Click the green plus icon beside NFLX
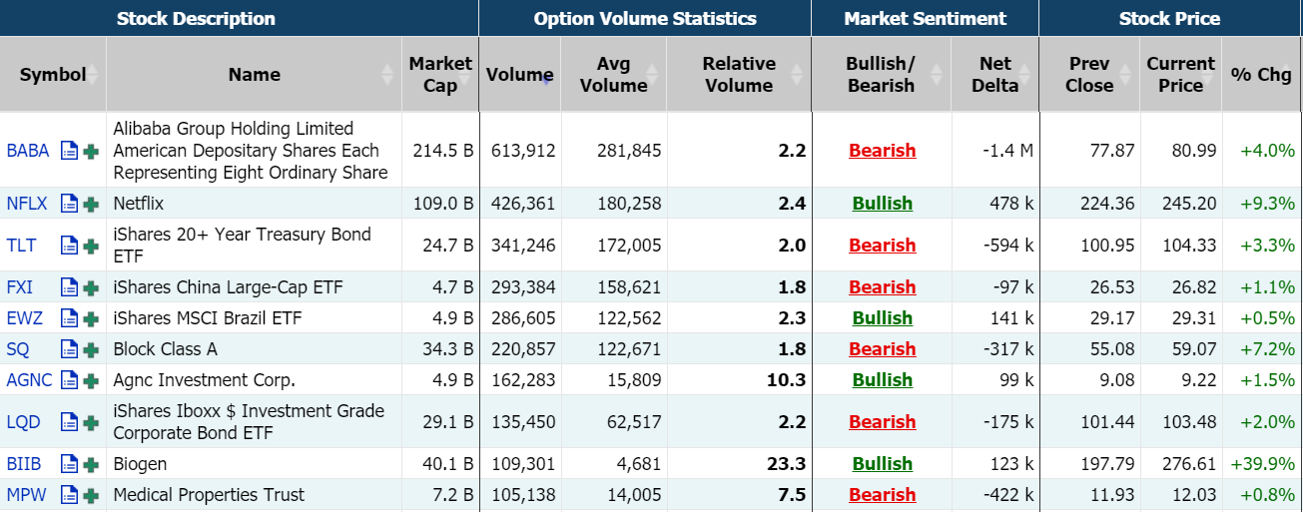Viewport: 1303px width, 512px height. click(91, 204)
